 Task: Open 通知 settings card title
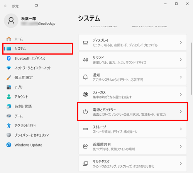[96, 75]
